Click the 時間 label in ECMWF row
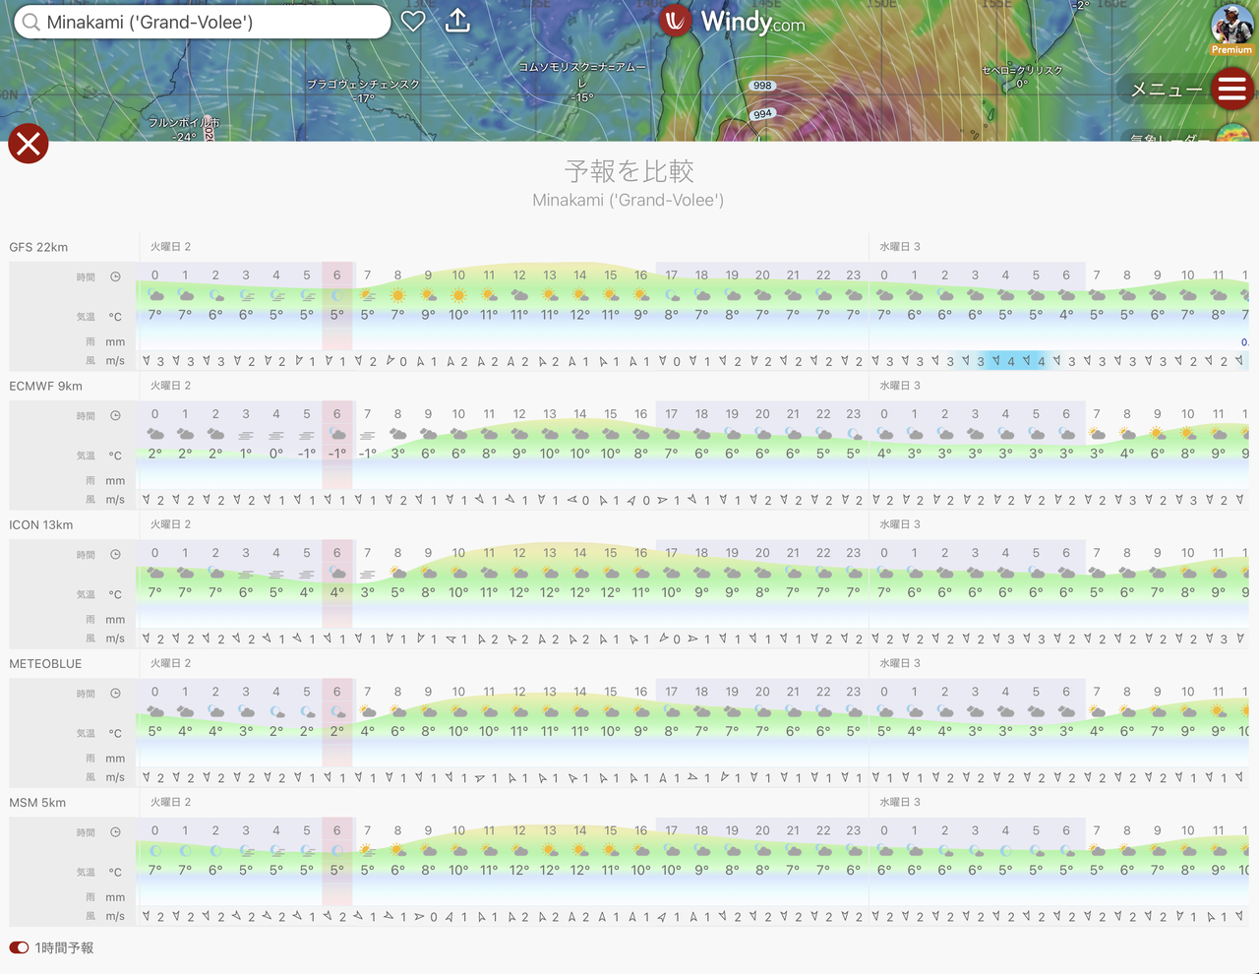Viewport: 1259px width, 974px height. point(87,416)
